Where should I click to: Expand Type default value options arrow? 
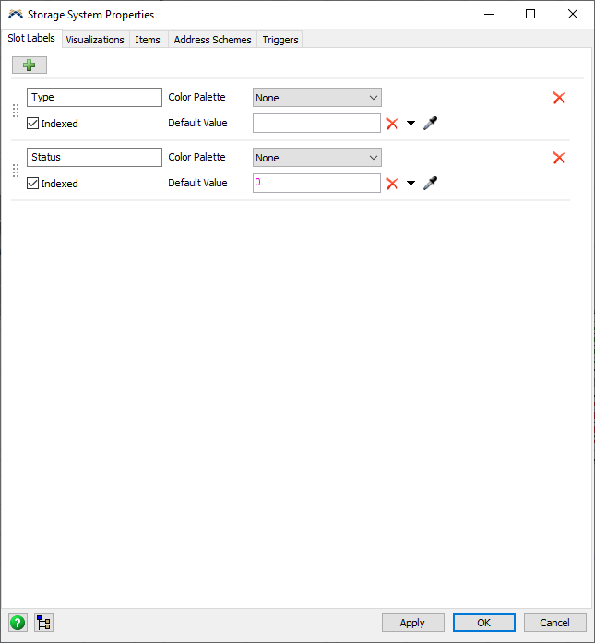click(411, 124)
